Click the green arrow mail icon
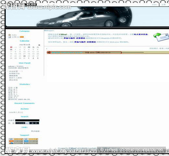The height and width of the screenshot is (156, 169). pos(161,37)
